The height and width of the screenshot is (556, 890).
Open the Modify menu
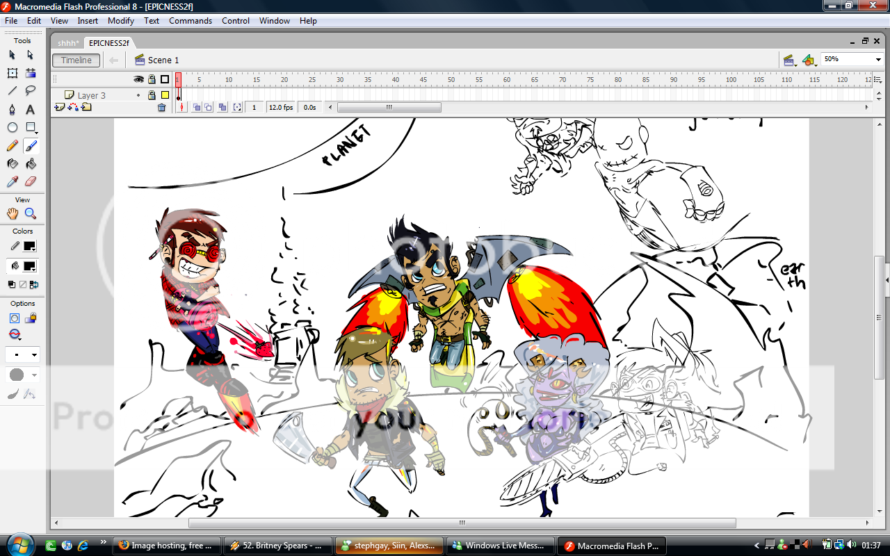[121, 21]
